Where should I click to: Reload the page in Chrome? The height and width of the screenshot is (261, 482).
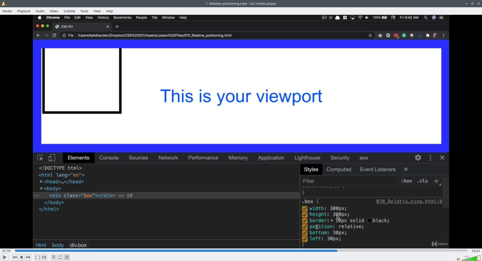(54, 36)
